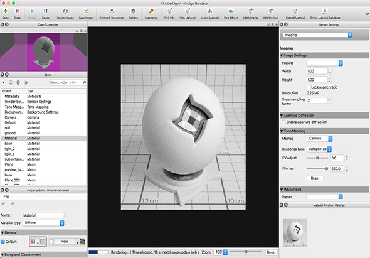Click the Scene filter search field

point(65,82)
